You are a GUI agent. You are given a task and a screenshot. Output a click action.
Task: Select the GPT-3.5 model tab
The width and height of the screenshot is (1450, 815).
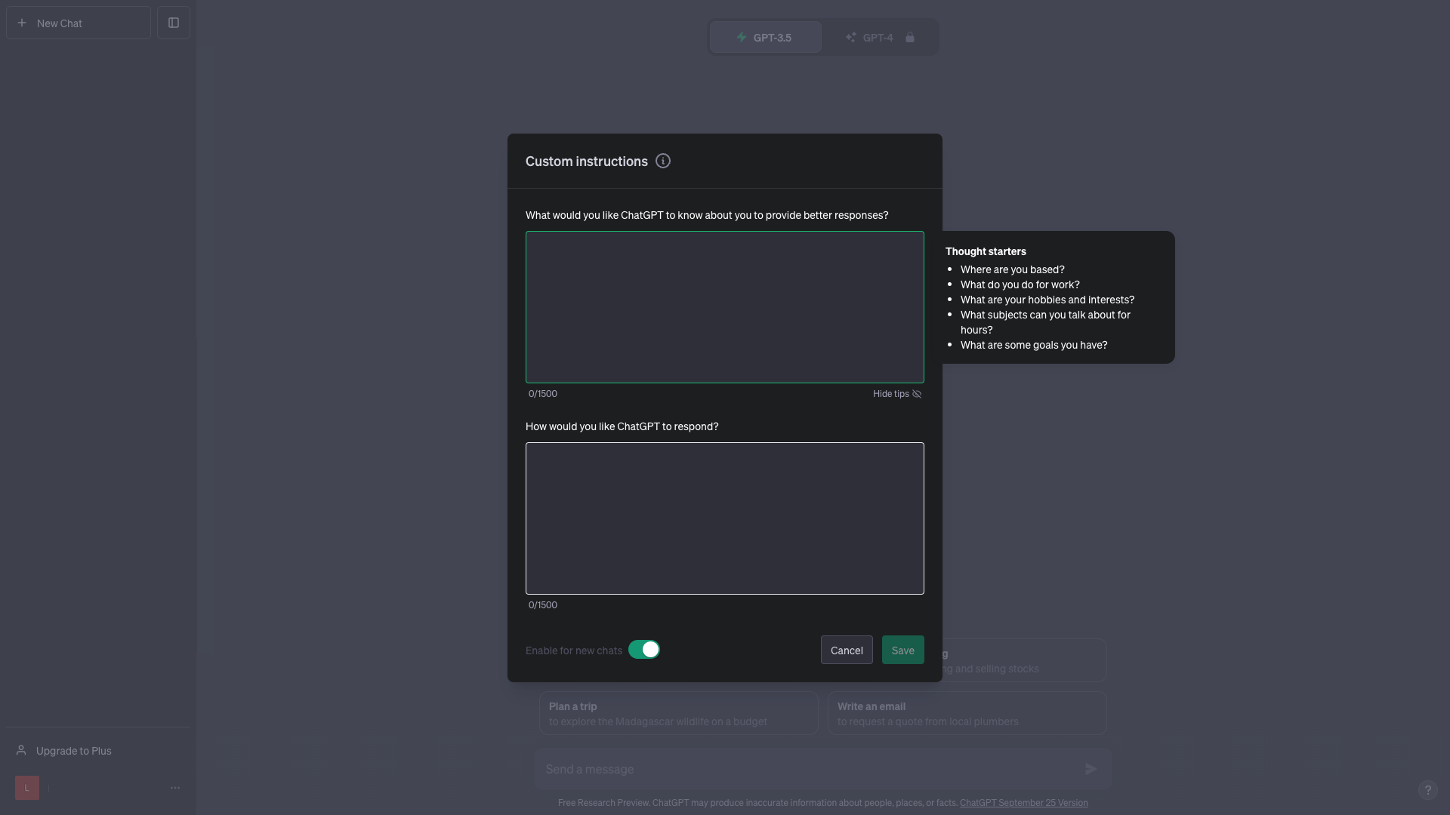(x=765, y=37)
